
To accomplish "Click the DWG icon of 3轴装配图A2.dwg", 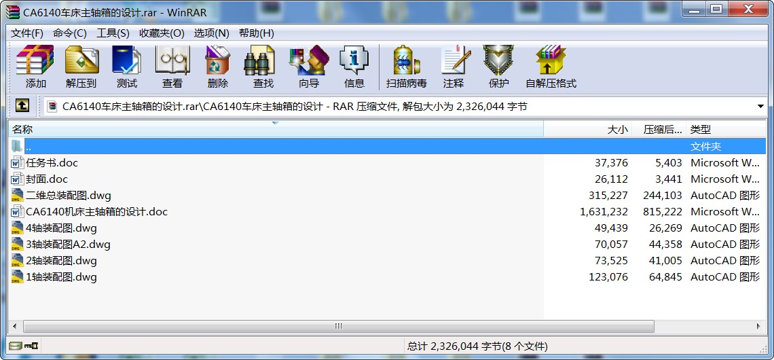I will (17, 244).
